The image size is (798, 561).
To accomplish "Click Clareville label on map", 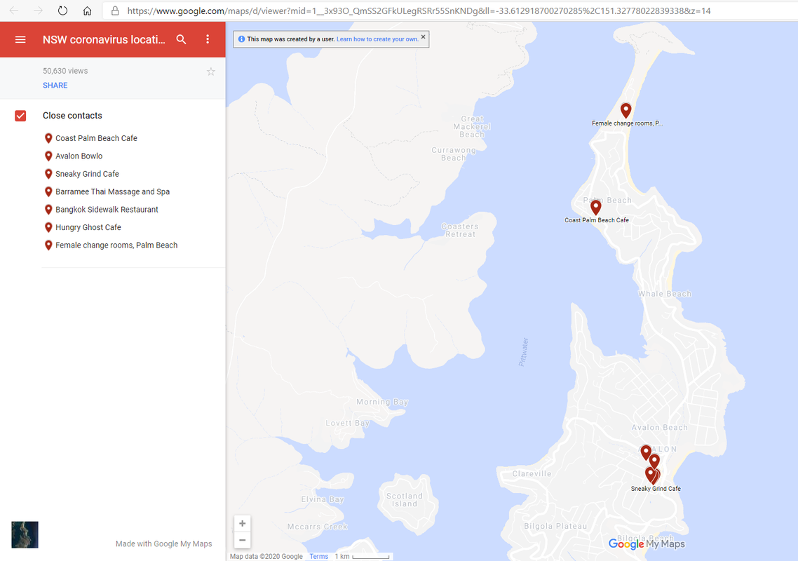I will click(532, 473).
